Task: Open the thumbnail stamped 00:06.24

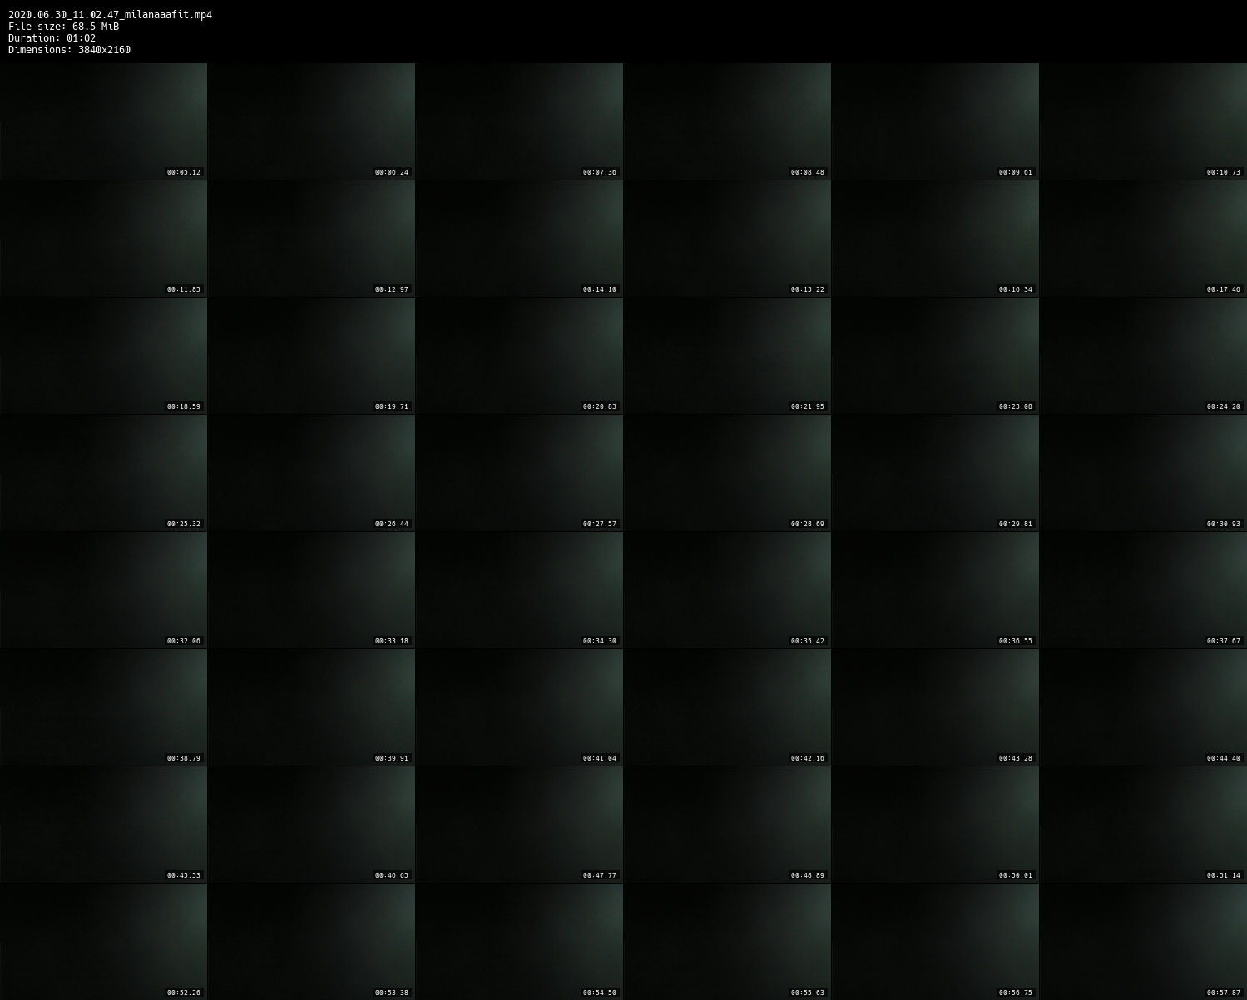Action: 311,121
